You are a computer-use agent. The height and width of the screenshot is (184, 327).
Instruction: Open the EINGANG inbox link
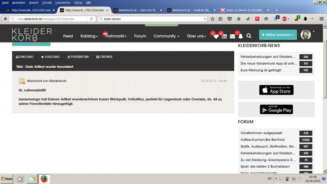(25, 57)
